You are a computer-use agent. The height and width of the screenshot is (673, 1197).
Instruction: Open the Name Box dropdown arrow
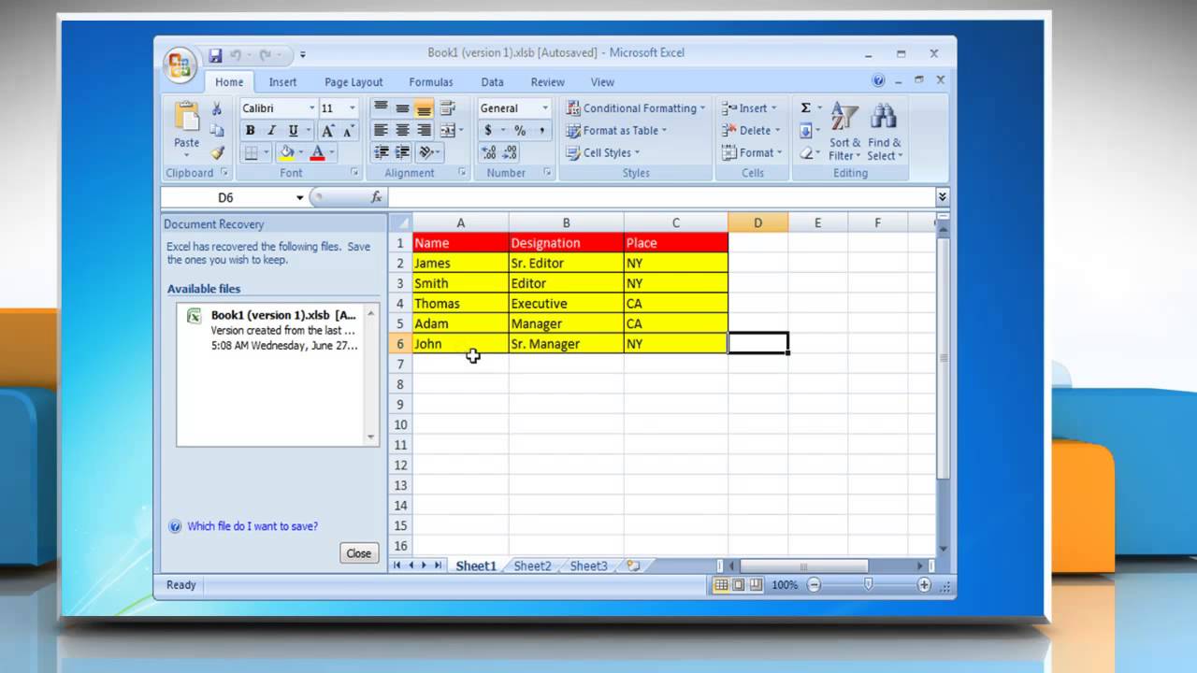[300, 197]
